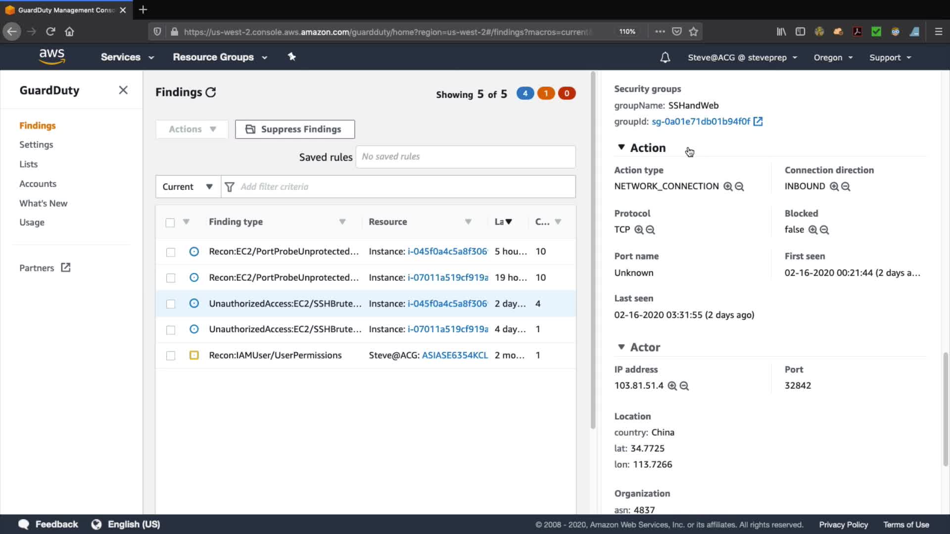Image resolution: width=950 pixels, height=534 pixels.
Task: Click AWS notifications bell icon
Action: [x=665, y=57]
